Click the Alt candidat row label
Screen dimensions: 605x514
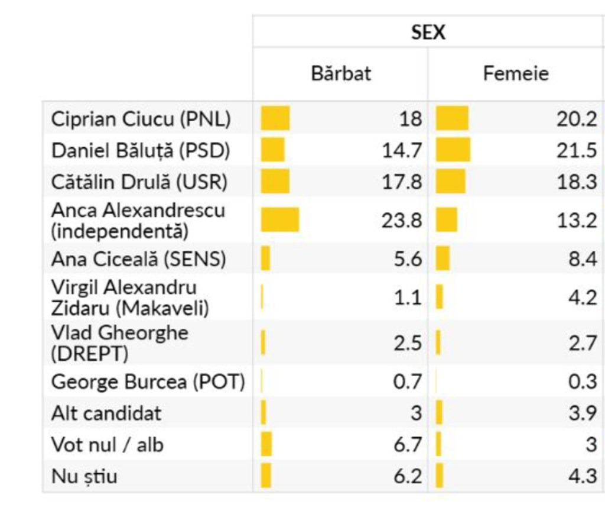click(x=106, y=413)
